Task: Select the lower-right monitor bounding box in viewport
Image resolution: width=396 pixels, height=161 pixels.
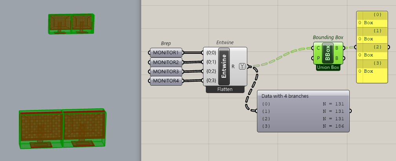Action: tap(84, 128)
